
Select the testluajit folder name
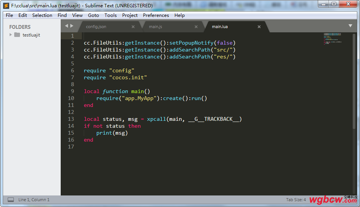pyautogui.click(x=31, y=35)
